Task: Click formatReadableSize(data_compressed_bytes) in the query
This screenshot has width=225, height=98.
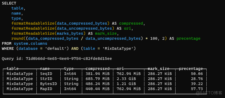Action: pos(60,23)
